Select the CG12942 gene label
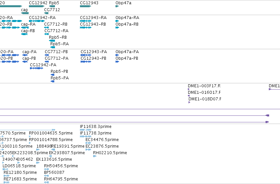Viewport: 280px width, 184px height. [38, 3]
